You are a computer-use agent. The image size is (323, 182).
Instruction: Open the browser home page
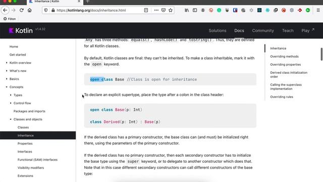tap(30, 10)
